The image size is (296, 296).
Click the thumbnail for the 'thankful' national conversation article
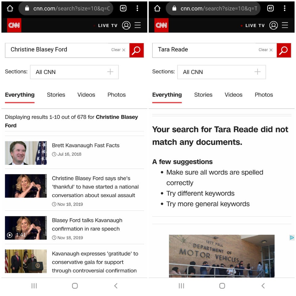[26, 186]
